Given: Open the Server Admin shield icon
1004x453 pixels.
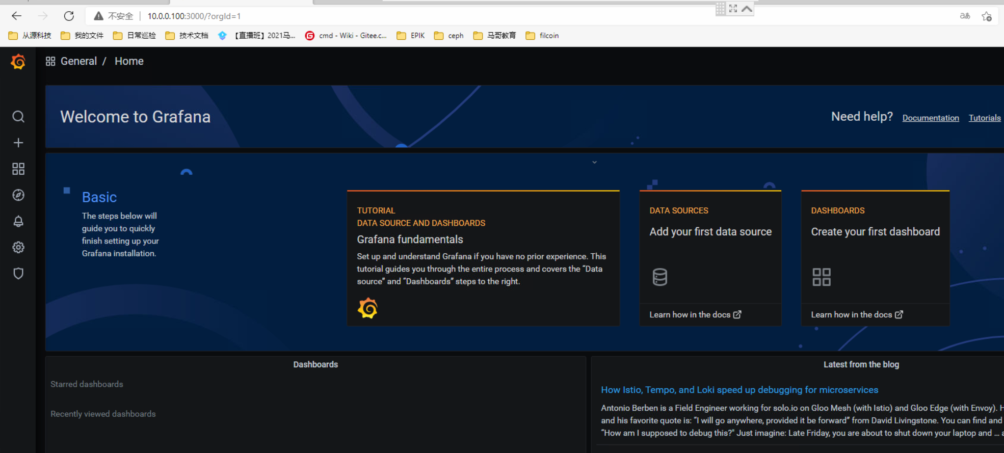Looking at the screenshot, I should (18, 274).
